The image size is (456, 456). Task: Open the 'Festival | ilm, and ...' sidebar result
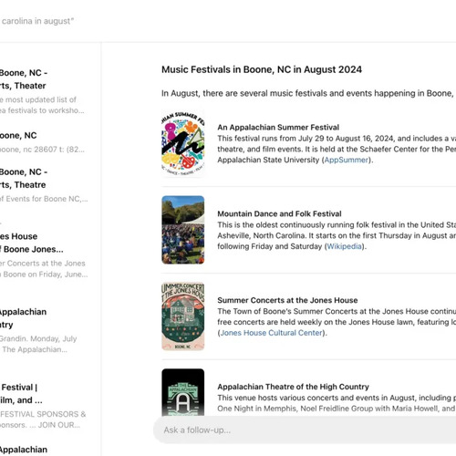click(x=43, y=406)
